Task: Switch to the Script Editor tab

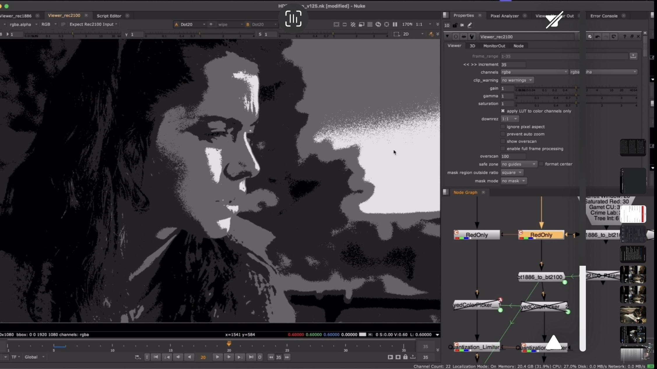Action: [109, 16]
